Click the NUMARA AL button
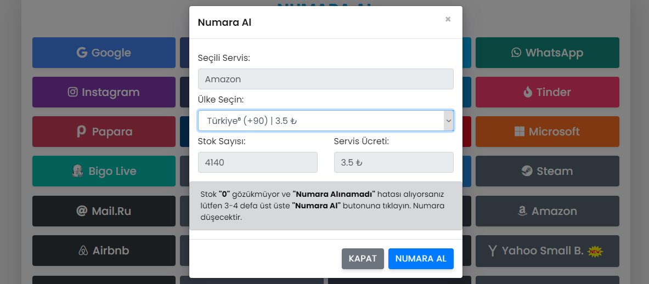649x284 pixels. tap(421, 259)
